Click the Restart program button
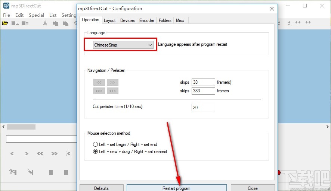Viewport: 331px width, 191px height. point(176,188)
